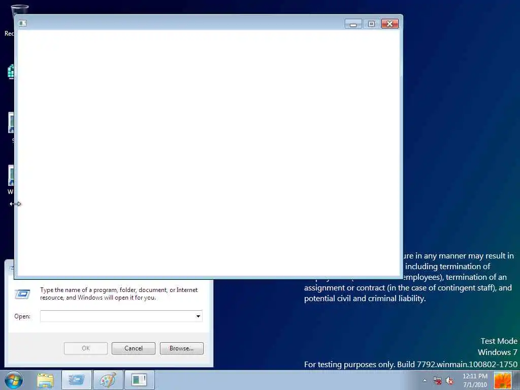Viewport: 520px width, 390px height.
Task: Show hidden tray icons arrow
Action: tap(425, 380)
